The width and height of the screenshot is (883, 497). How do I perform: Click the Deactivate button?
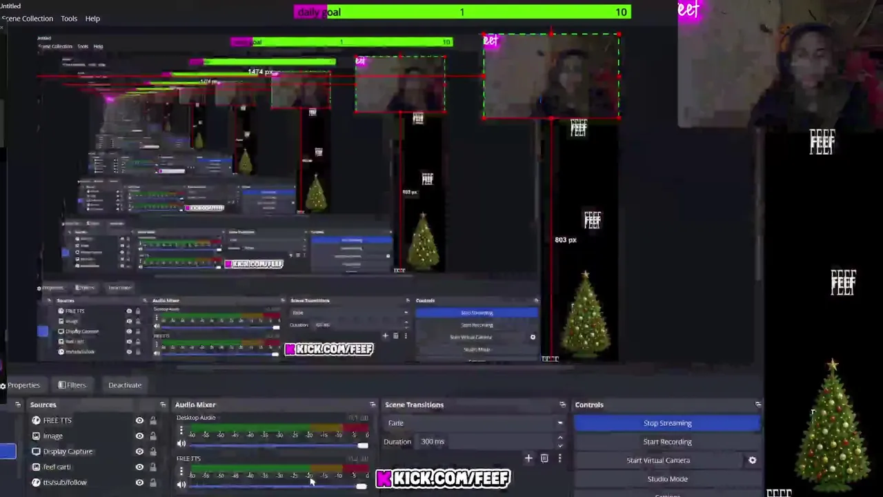click(x=125, y=385)
